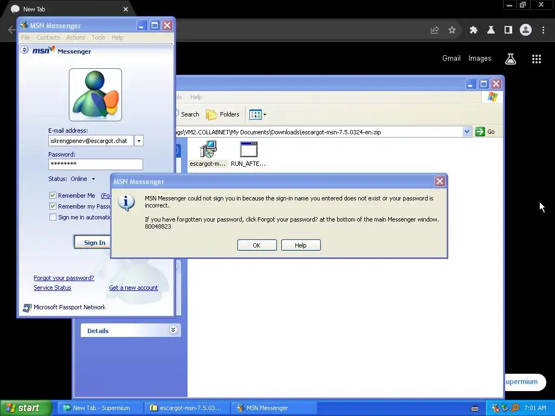This screenshot has width=555, height=416.
Task: Click the round expander beside msn logo
Action: tap(24, 49)
